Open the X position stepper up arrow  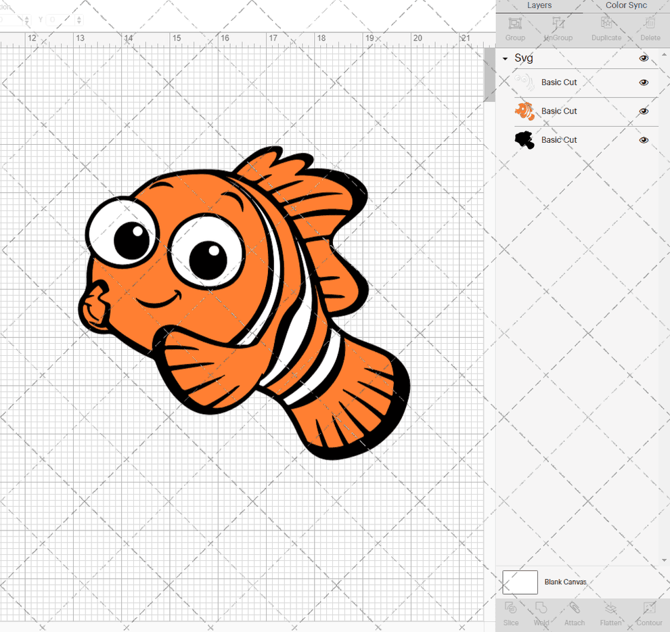pos(27,18)
